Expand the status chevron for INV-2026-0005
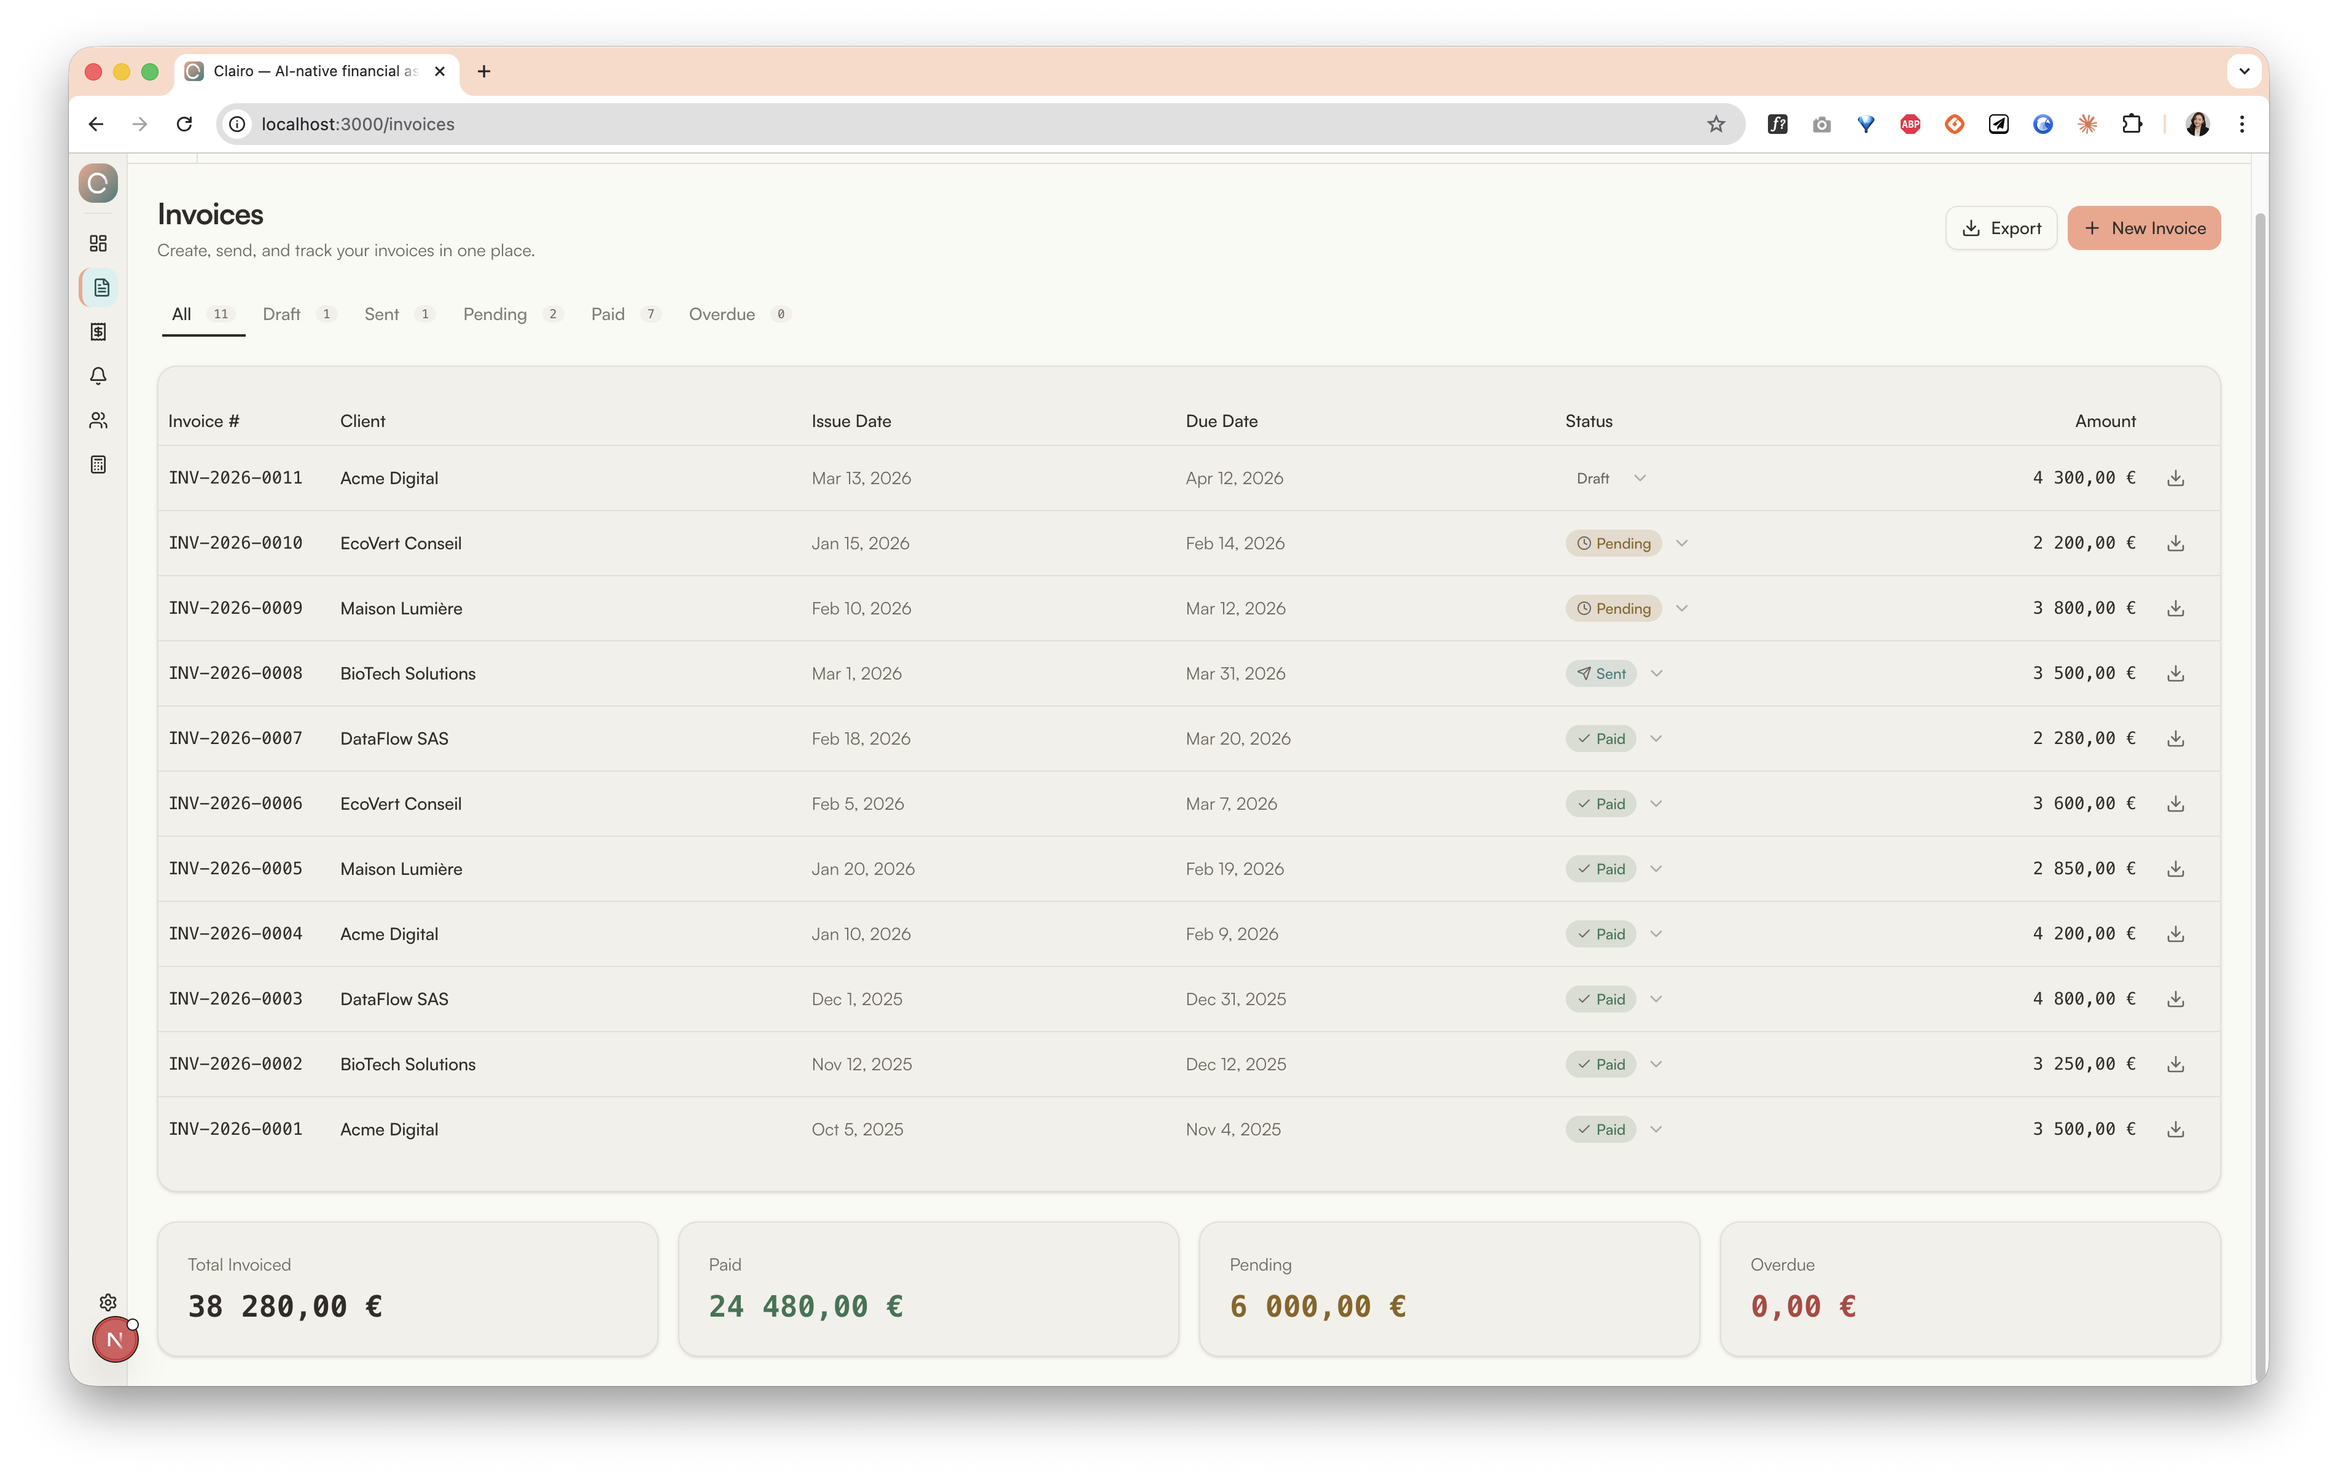 click(1656, 868)
